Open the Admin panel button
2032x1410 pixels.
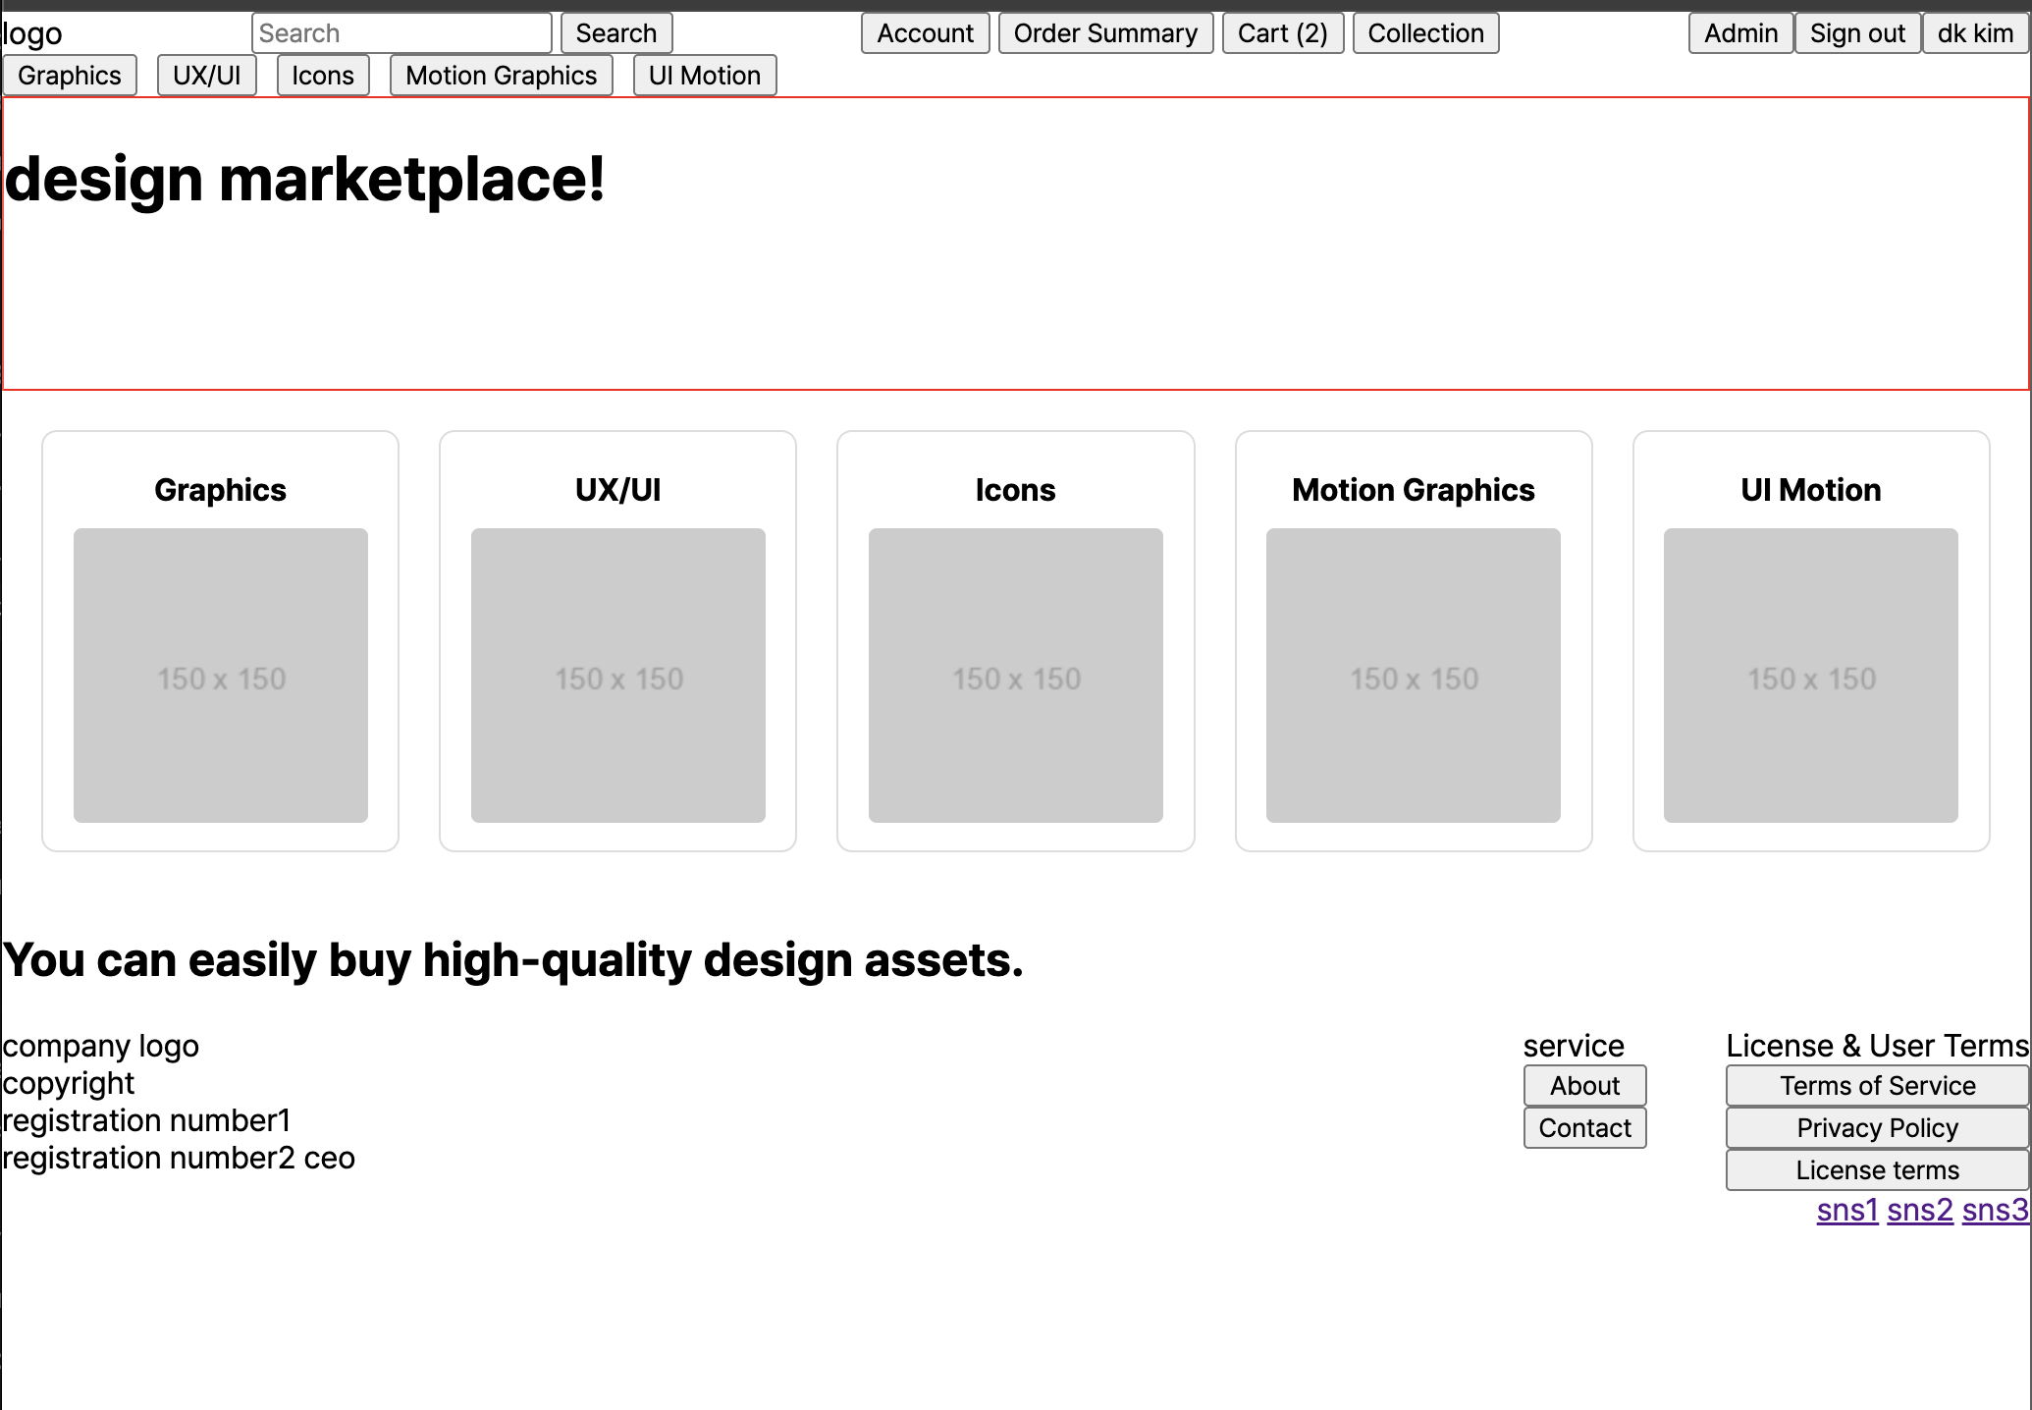[1740, 33]
